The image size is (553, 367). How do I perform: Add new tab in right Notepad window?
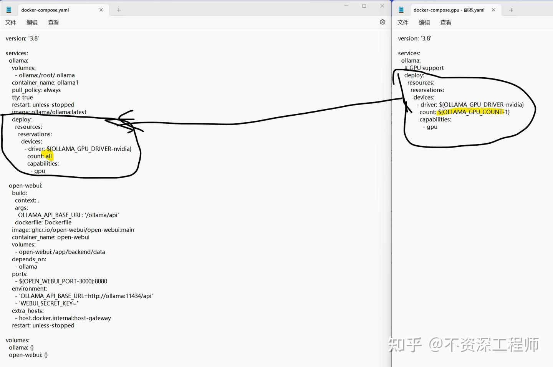(x=511, y=10)
